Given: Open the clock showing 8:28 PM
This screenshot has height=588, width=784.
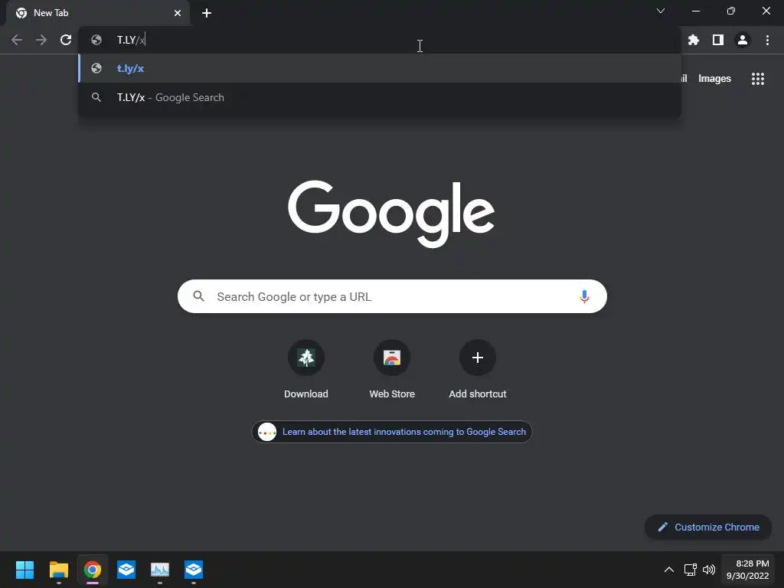Looking at the screenshot, I should point(748,570).
